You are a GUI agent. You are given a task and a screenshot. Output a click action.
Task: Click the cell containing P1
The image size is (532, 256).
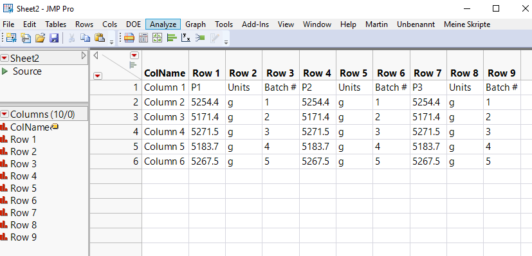pos(207,87)
